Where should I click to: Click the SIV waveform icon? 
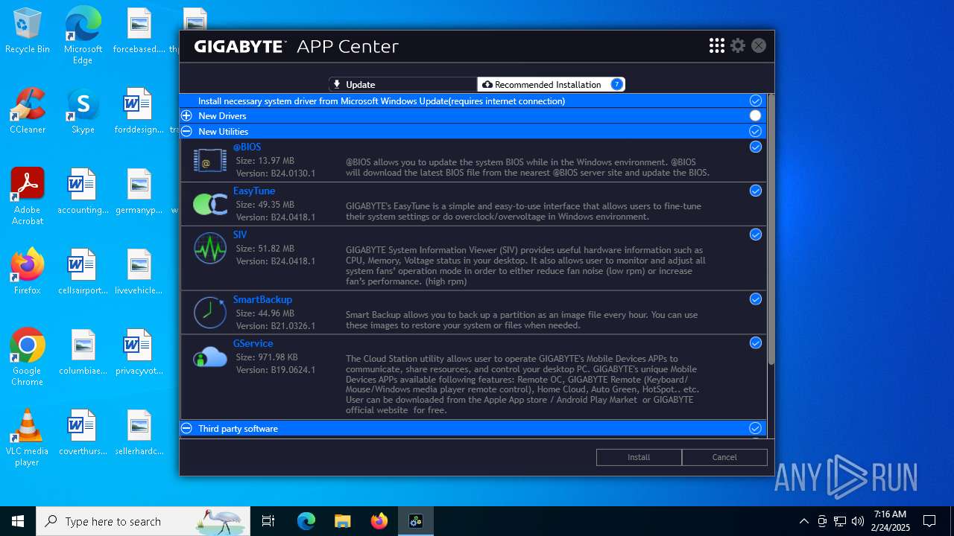tap(210, 248)
